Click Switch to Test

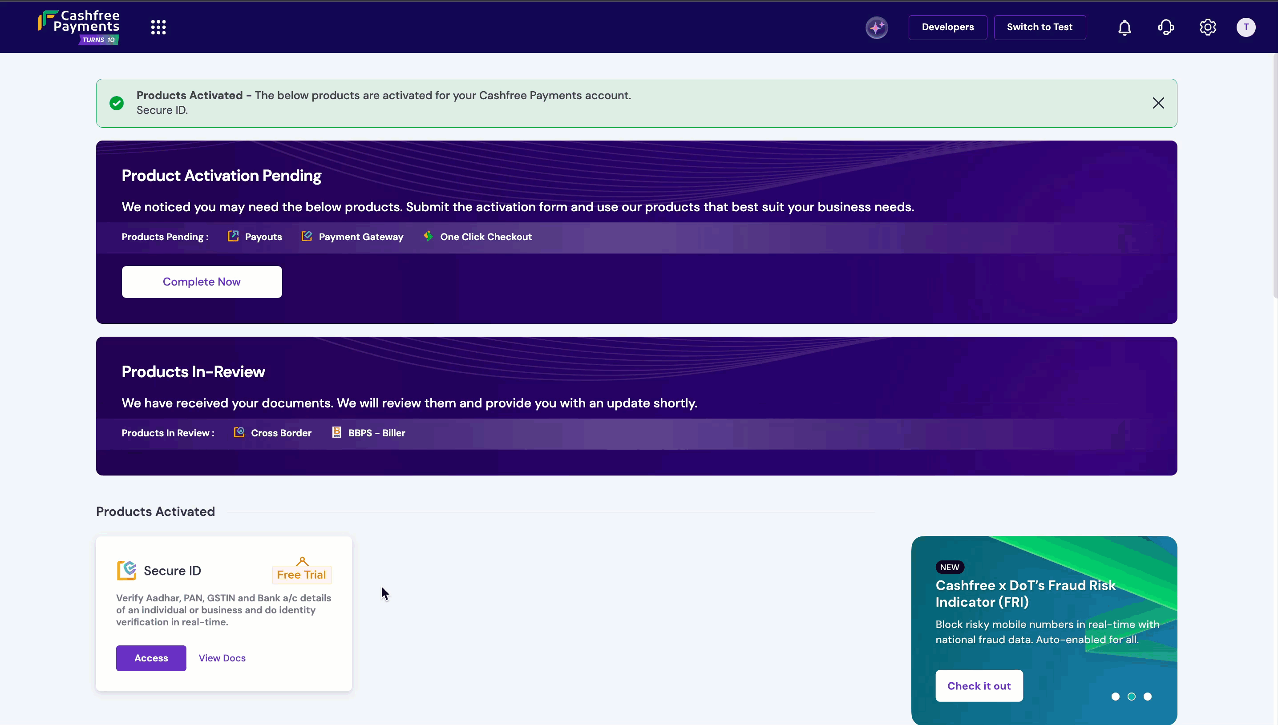[x=1040, y=27]
